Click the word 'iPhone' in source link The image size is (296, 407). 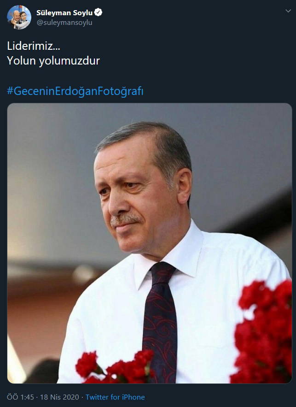pos(133,397)
